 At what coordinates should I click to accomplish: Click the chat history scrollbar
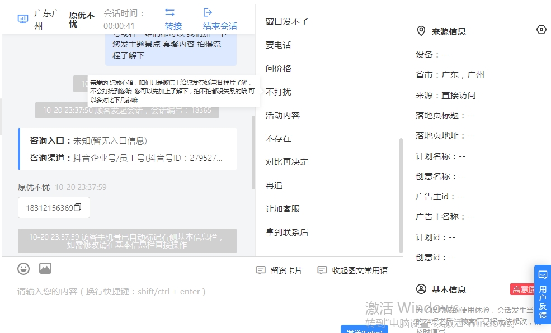(253, 153)
